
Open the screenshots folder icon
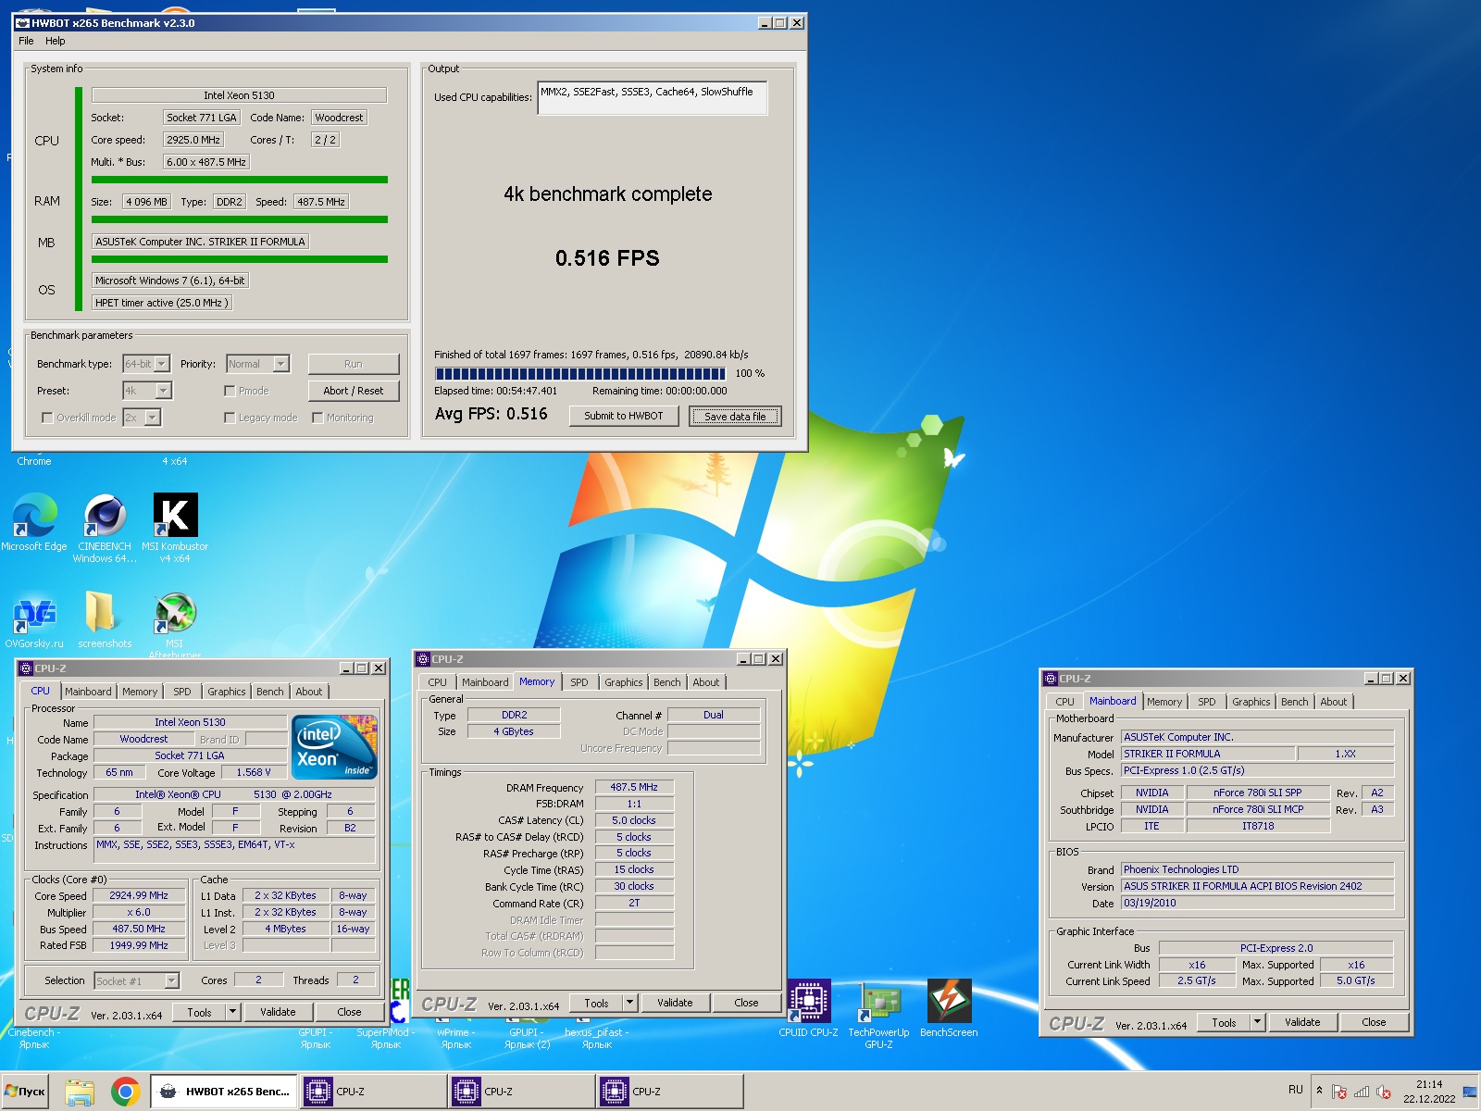click(104, 620)
